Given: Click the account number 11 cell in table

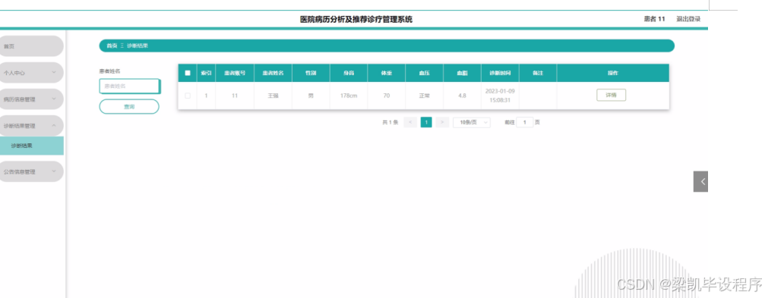Looking at the screenshot, I should click(235, 96).
